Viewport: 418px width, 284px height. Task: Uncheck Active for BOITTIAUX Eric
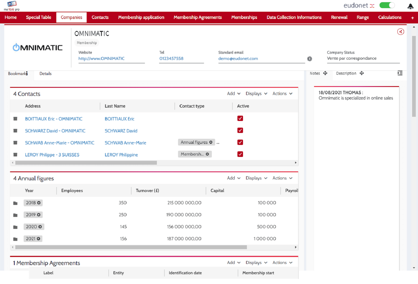[x=240, y=118]
